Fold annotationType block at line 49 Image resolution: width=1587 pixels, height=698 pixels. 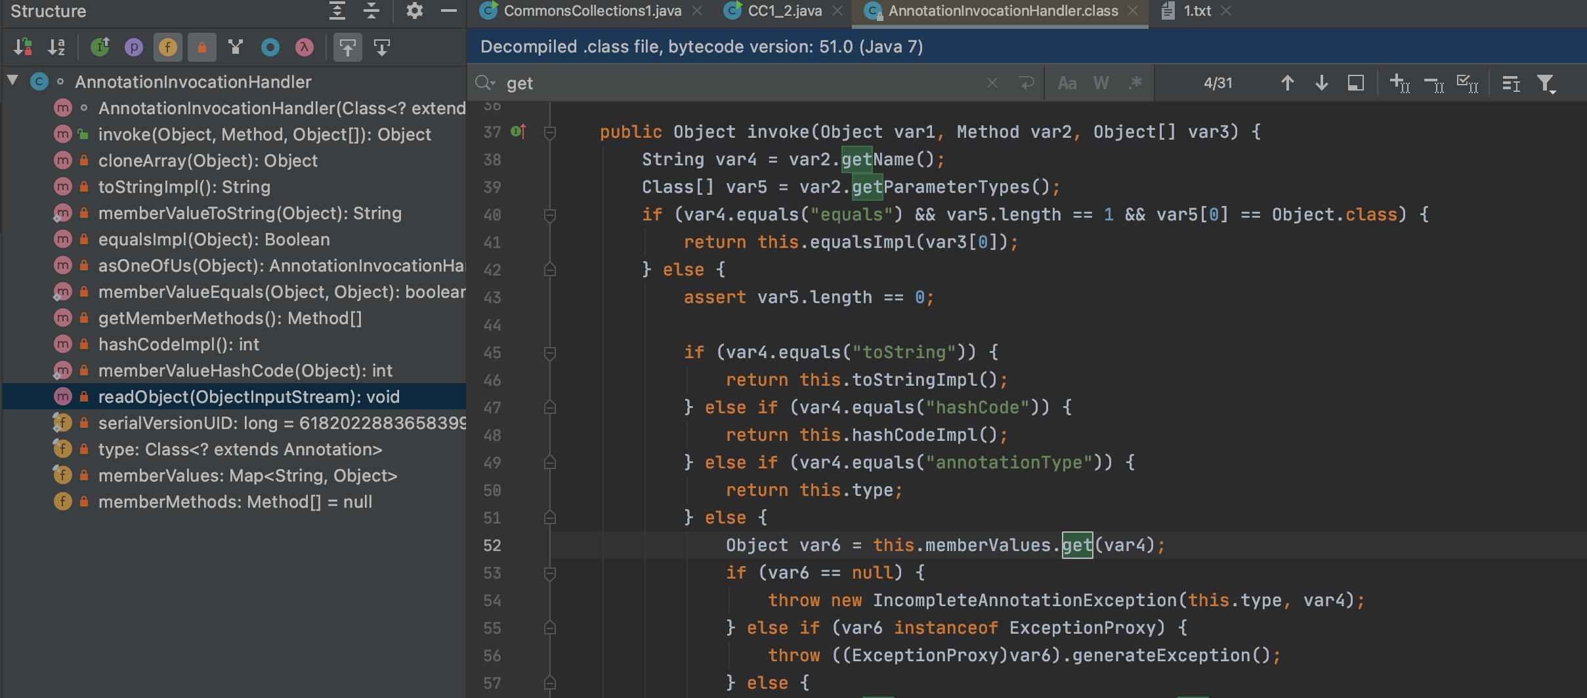(x=550, y=462)
